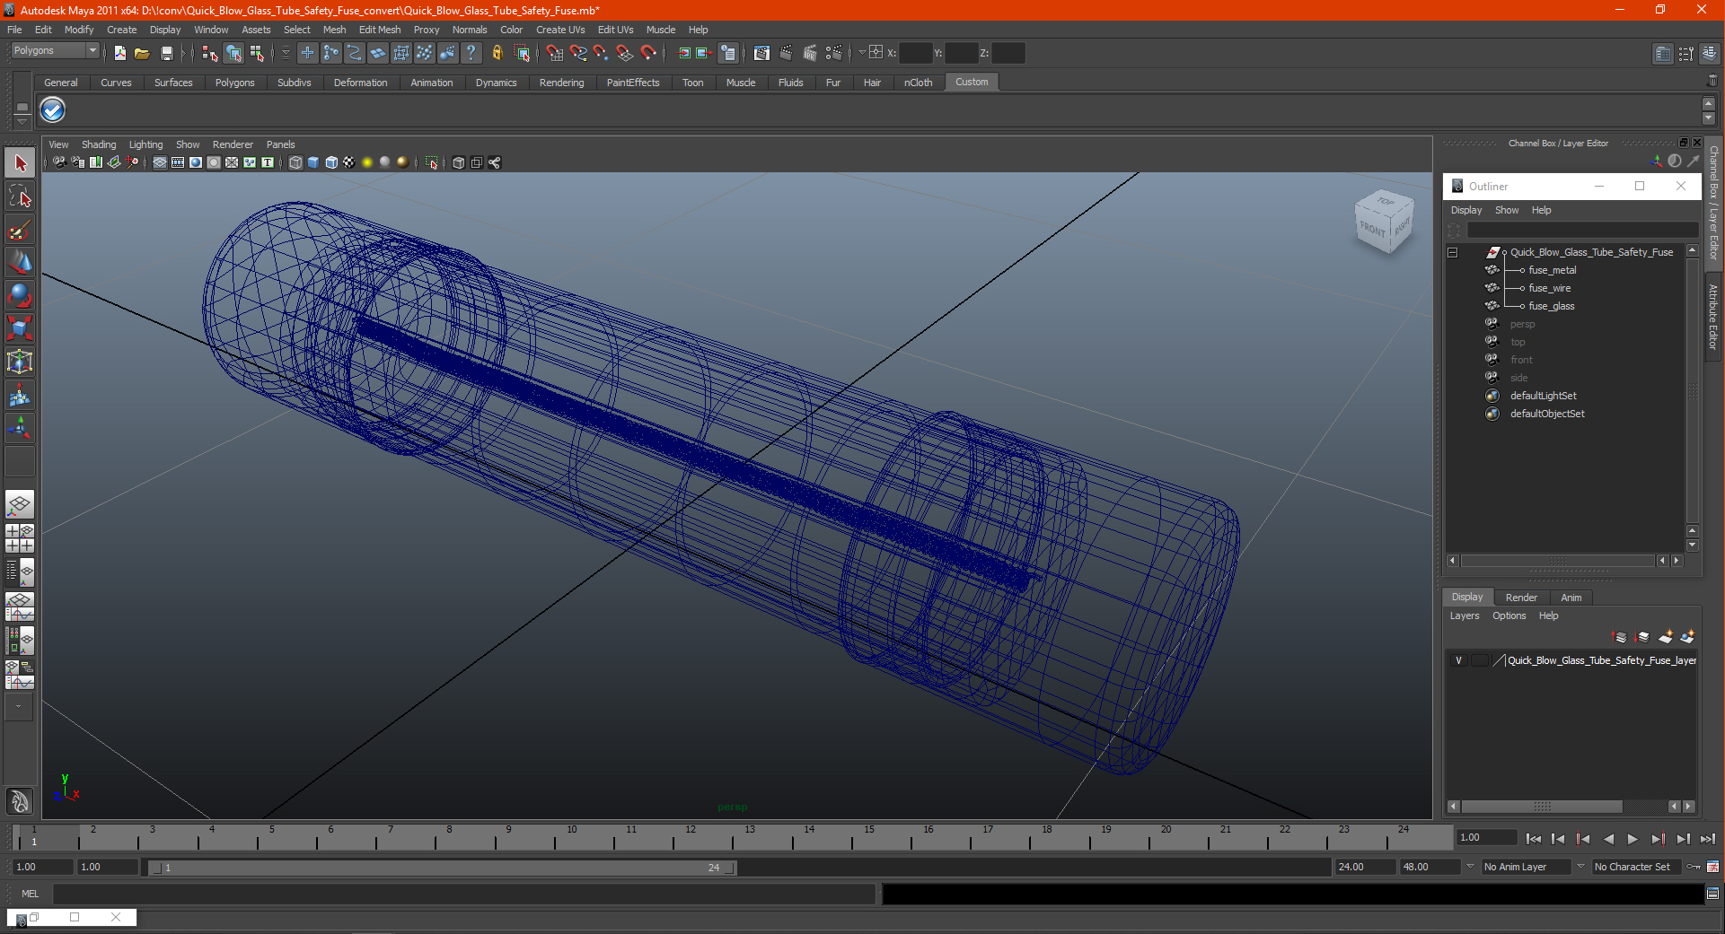Select the arrow Select tool
1725x934 pixels.
click(x=20, y=162)
